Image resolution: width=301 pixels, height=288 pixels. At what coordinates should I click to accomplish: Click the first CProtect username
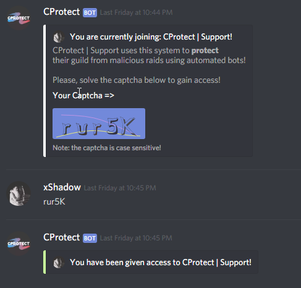(x=61, y=12)
